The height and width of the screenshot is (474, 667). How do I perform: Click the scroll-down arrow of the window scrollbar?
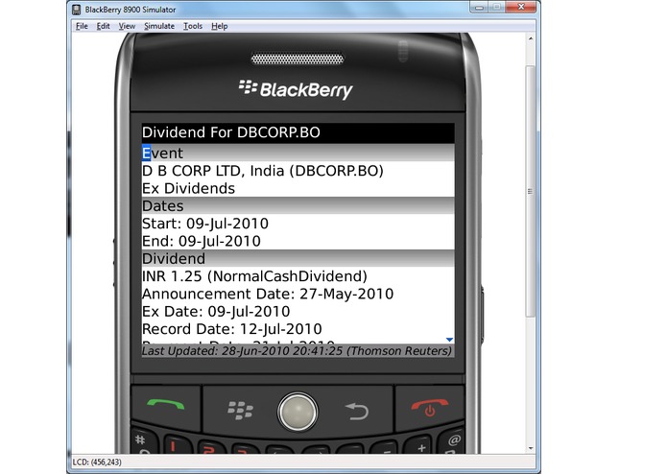tap(531, 448)
